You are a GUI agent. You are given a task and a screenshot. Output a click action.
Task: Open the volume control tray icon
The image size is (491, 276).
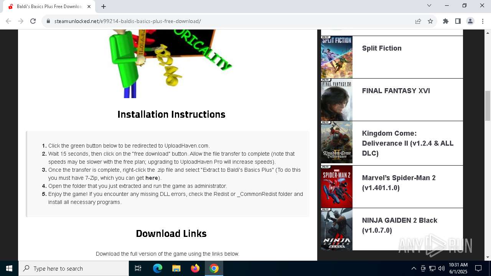click(x=442, y=268)
